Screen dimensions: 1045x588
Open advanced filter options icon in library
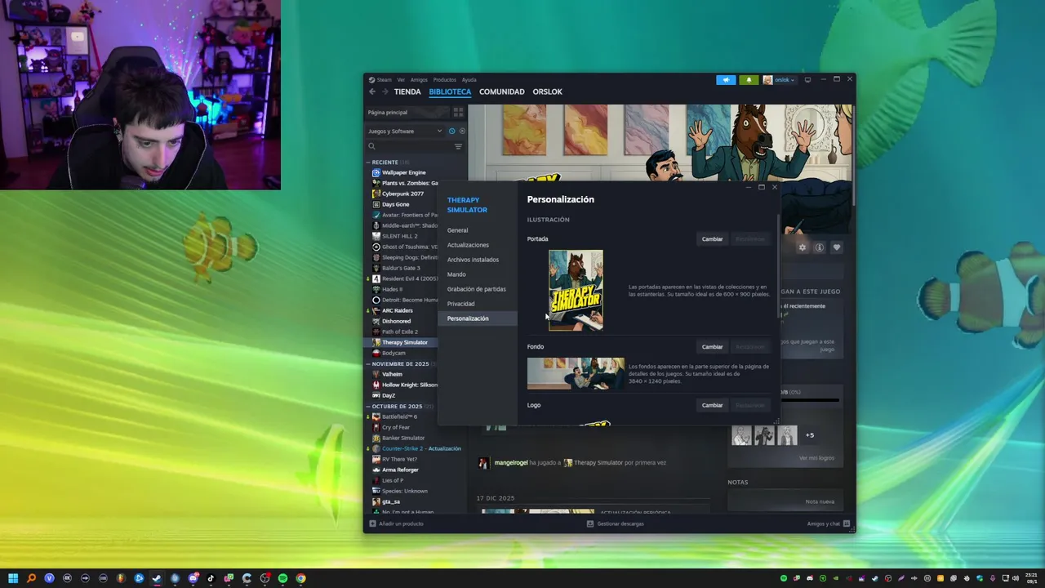point(458,146)
